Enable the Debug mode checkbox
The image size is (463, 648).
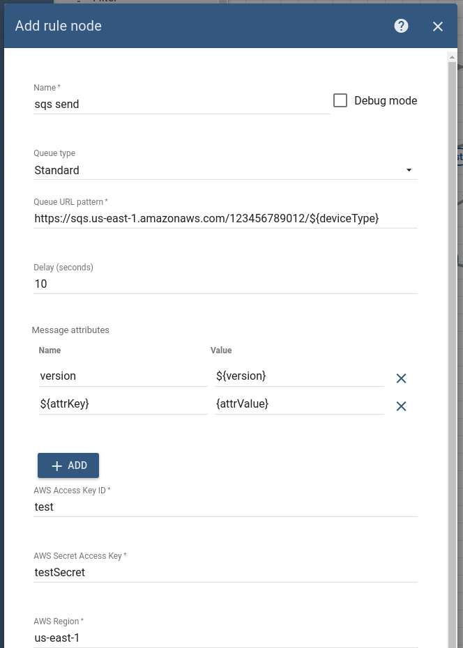340,100
